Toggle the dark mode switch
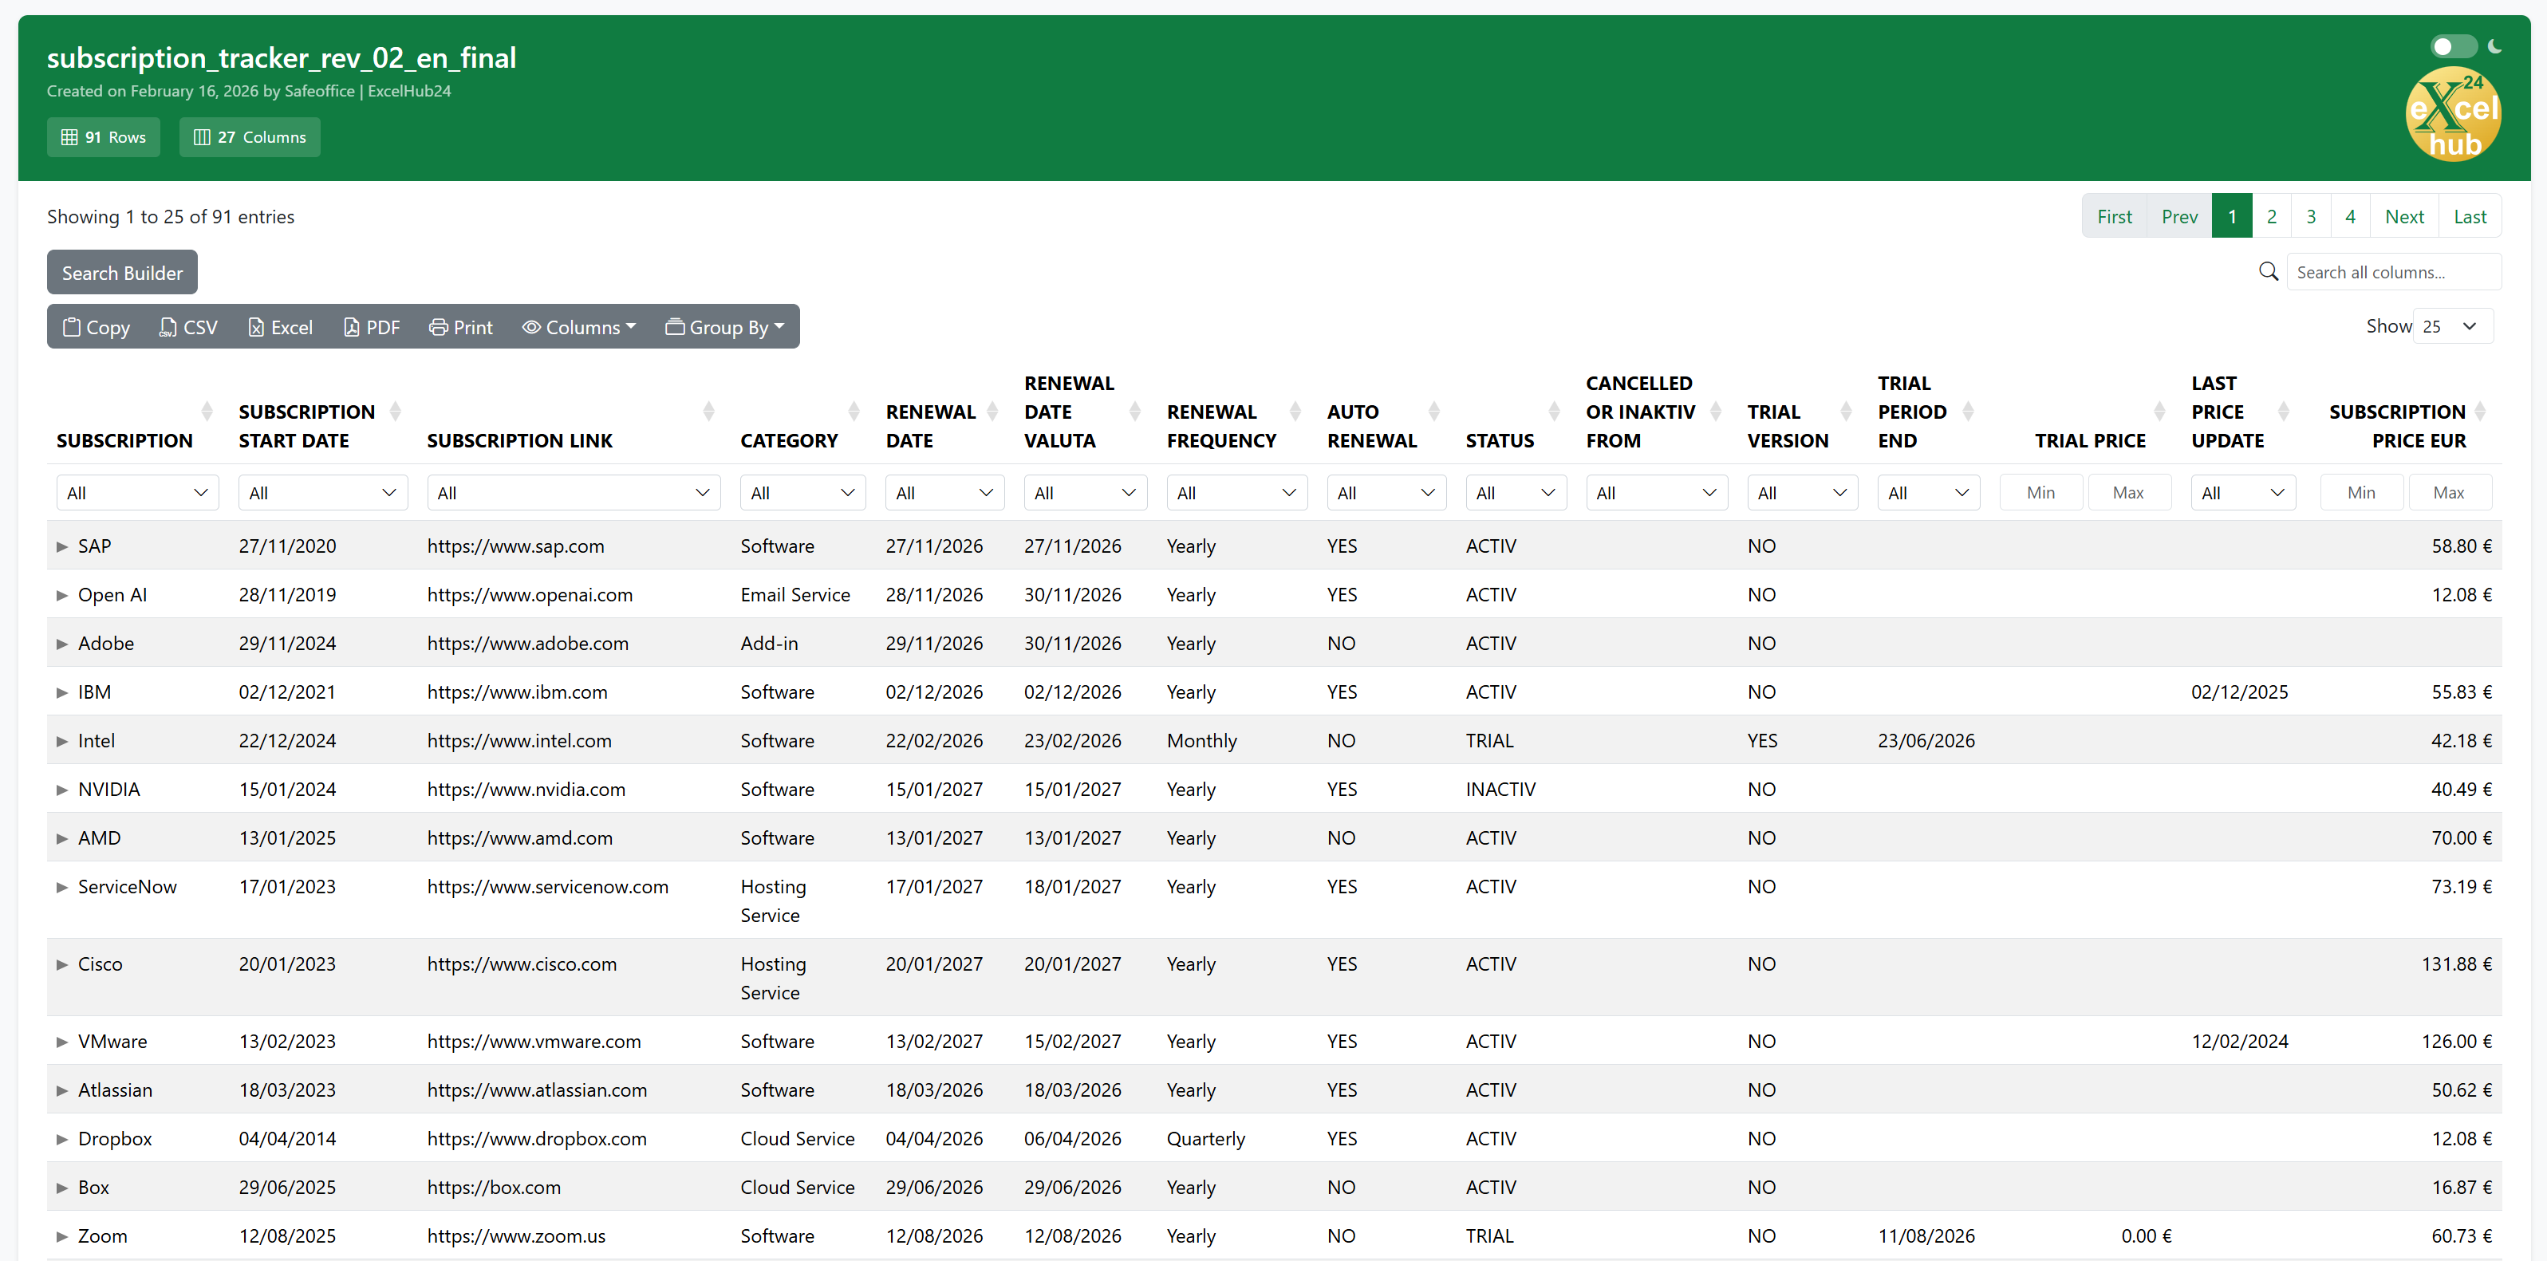This screenshot has width=2547, height=1261. [x=2453, y=46]
